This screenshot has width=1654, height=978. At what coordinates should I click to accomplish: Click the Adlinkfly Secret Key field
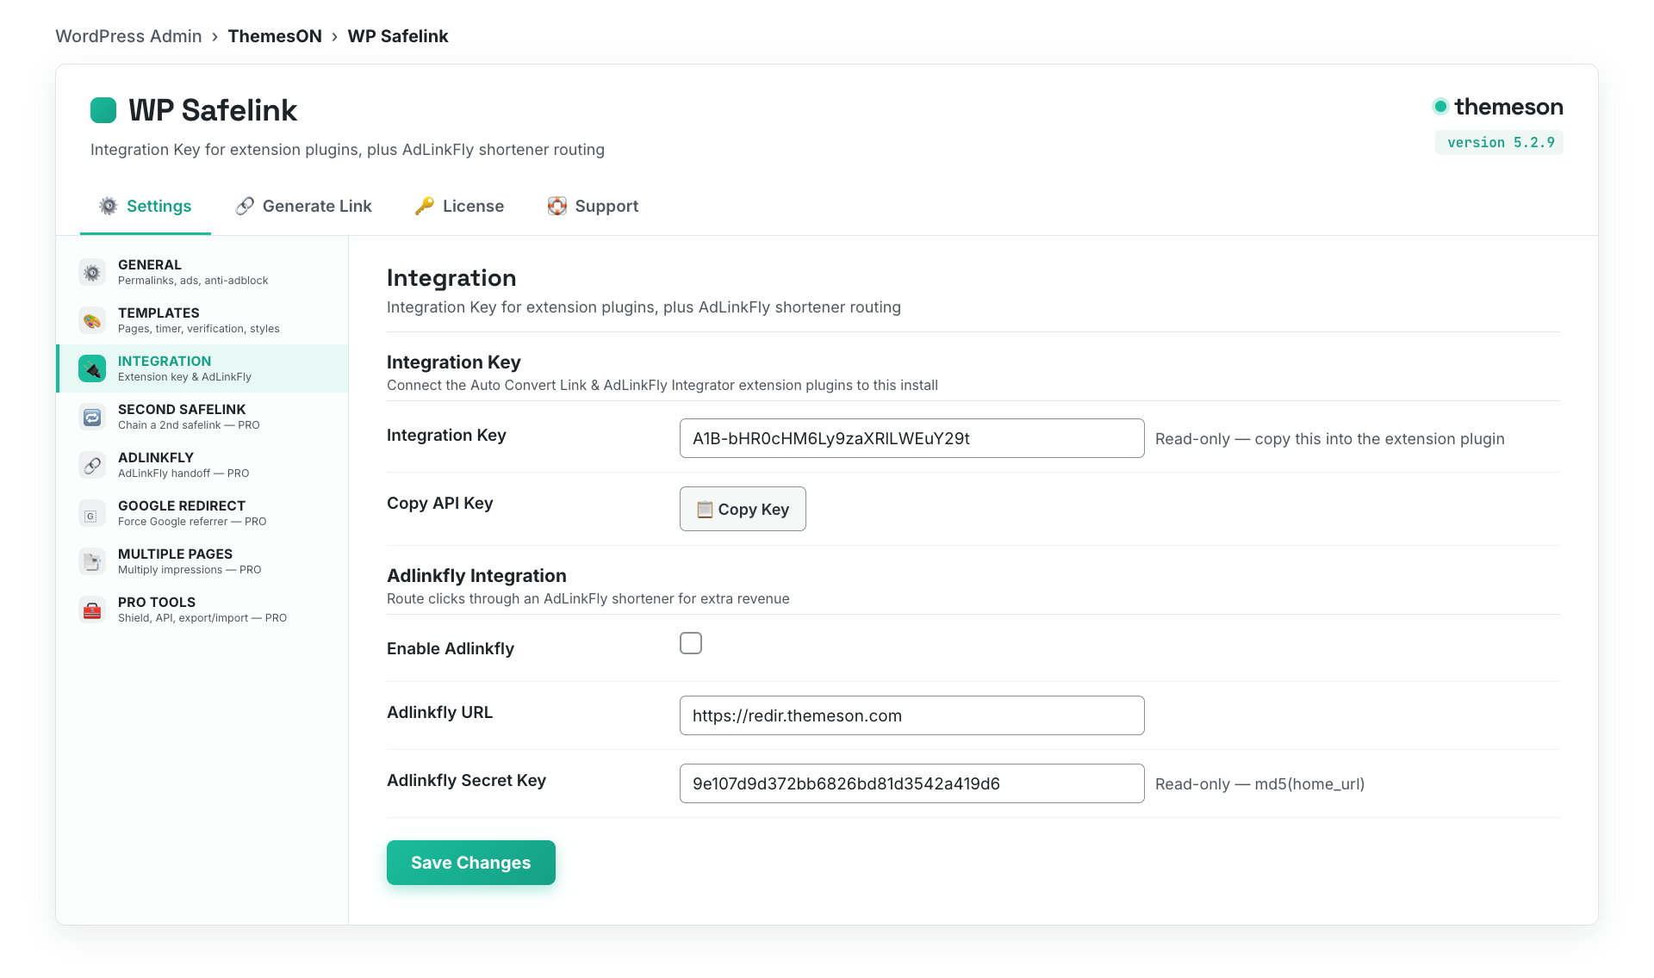click(911, 783)
